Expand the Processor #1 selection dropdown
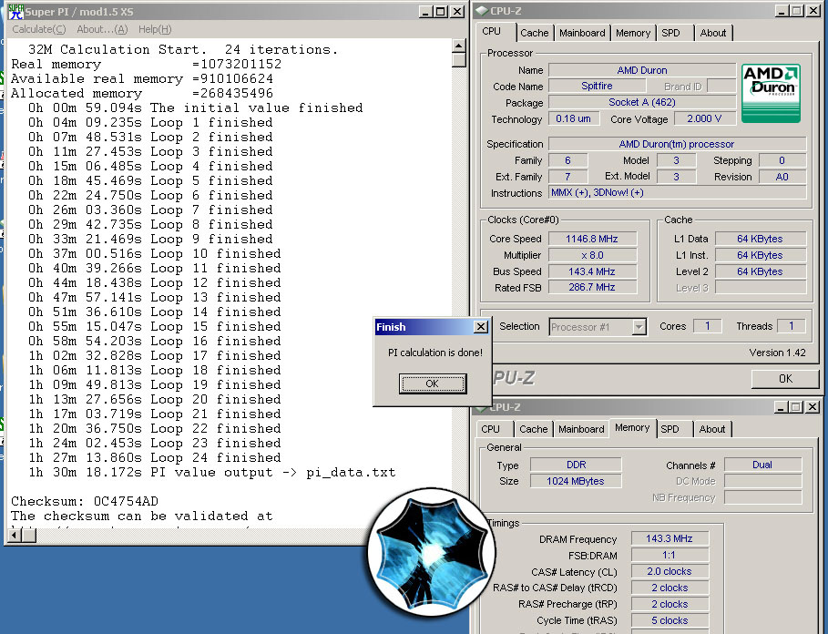Viewport: 828px width, 634px height. coord(639,327)
